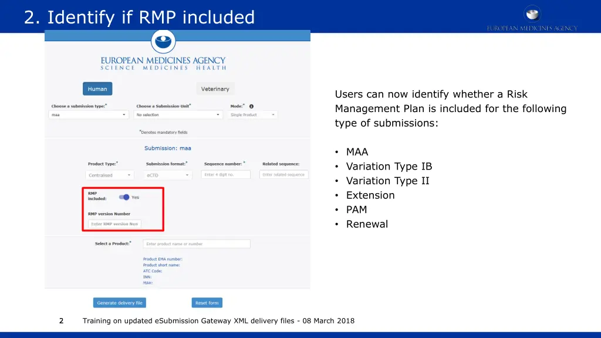The width and height of the screenshot is (601, 338).
Task: Click the ATC Code label
Action: pyautogui.click(x=153, y=271)
